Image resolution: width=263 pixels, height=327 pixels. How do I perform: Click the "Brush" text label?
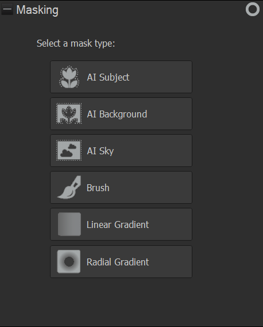98,188
